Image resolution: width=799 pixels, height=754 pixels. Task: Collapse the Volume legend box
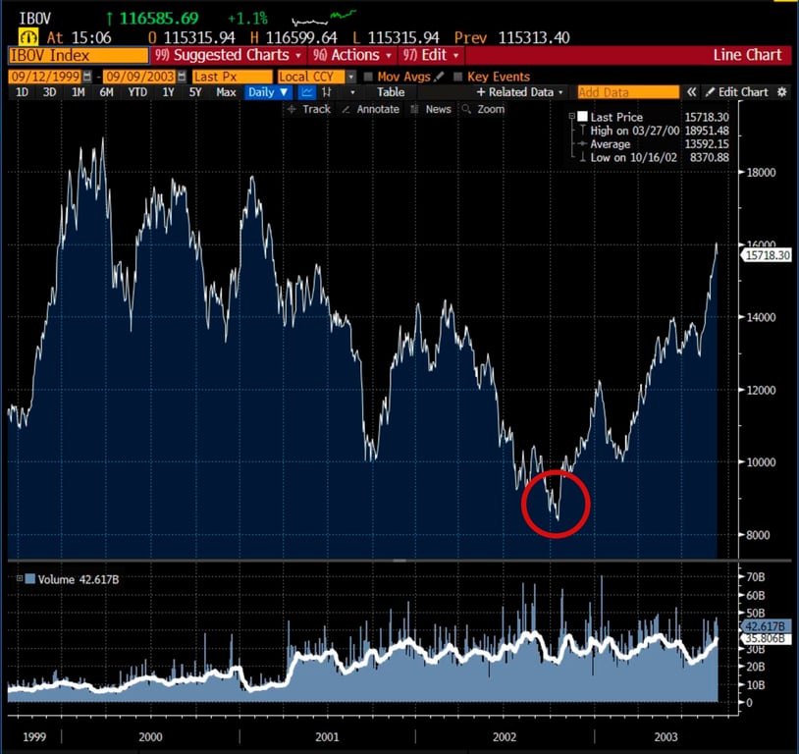click(20, 578)
